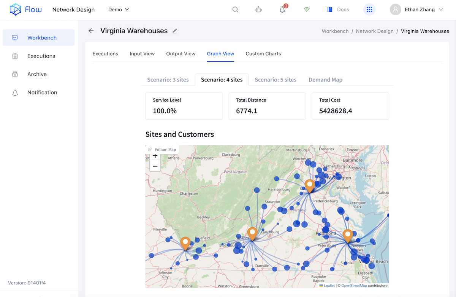Viewport: 456px width, 297px height.
Task: Open the Demand Map tab
Action: [325, 80]
